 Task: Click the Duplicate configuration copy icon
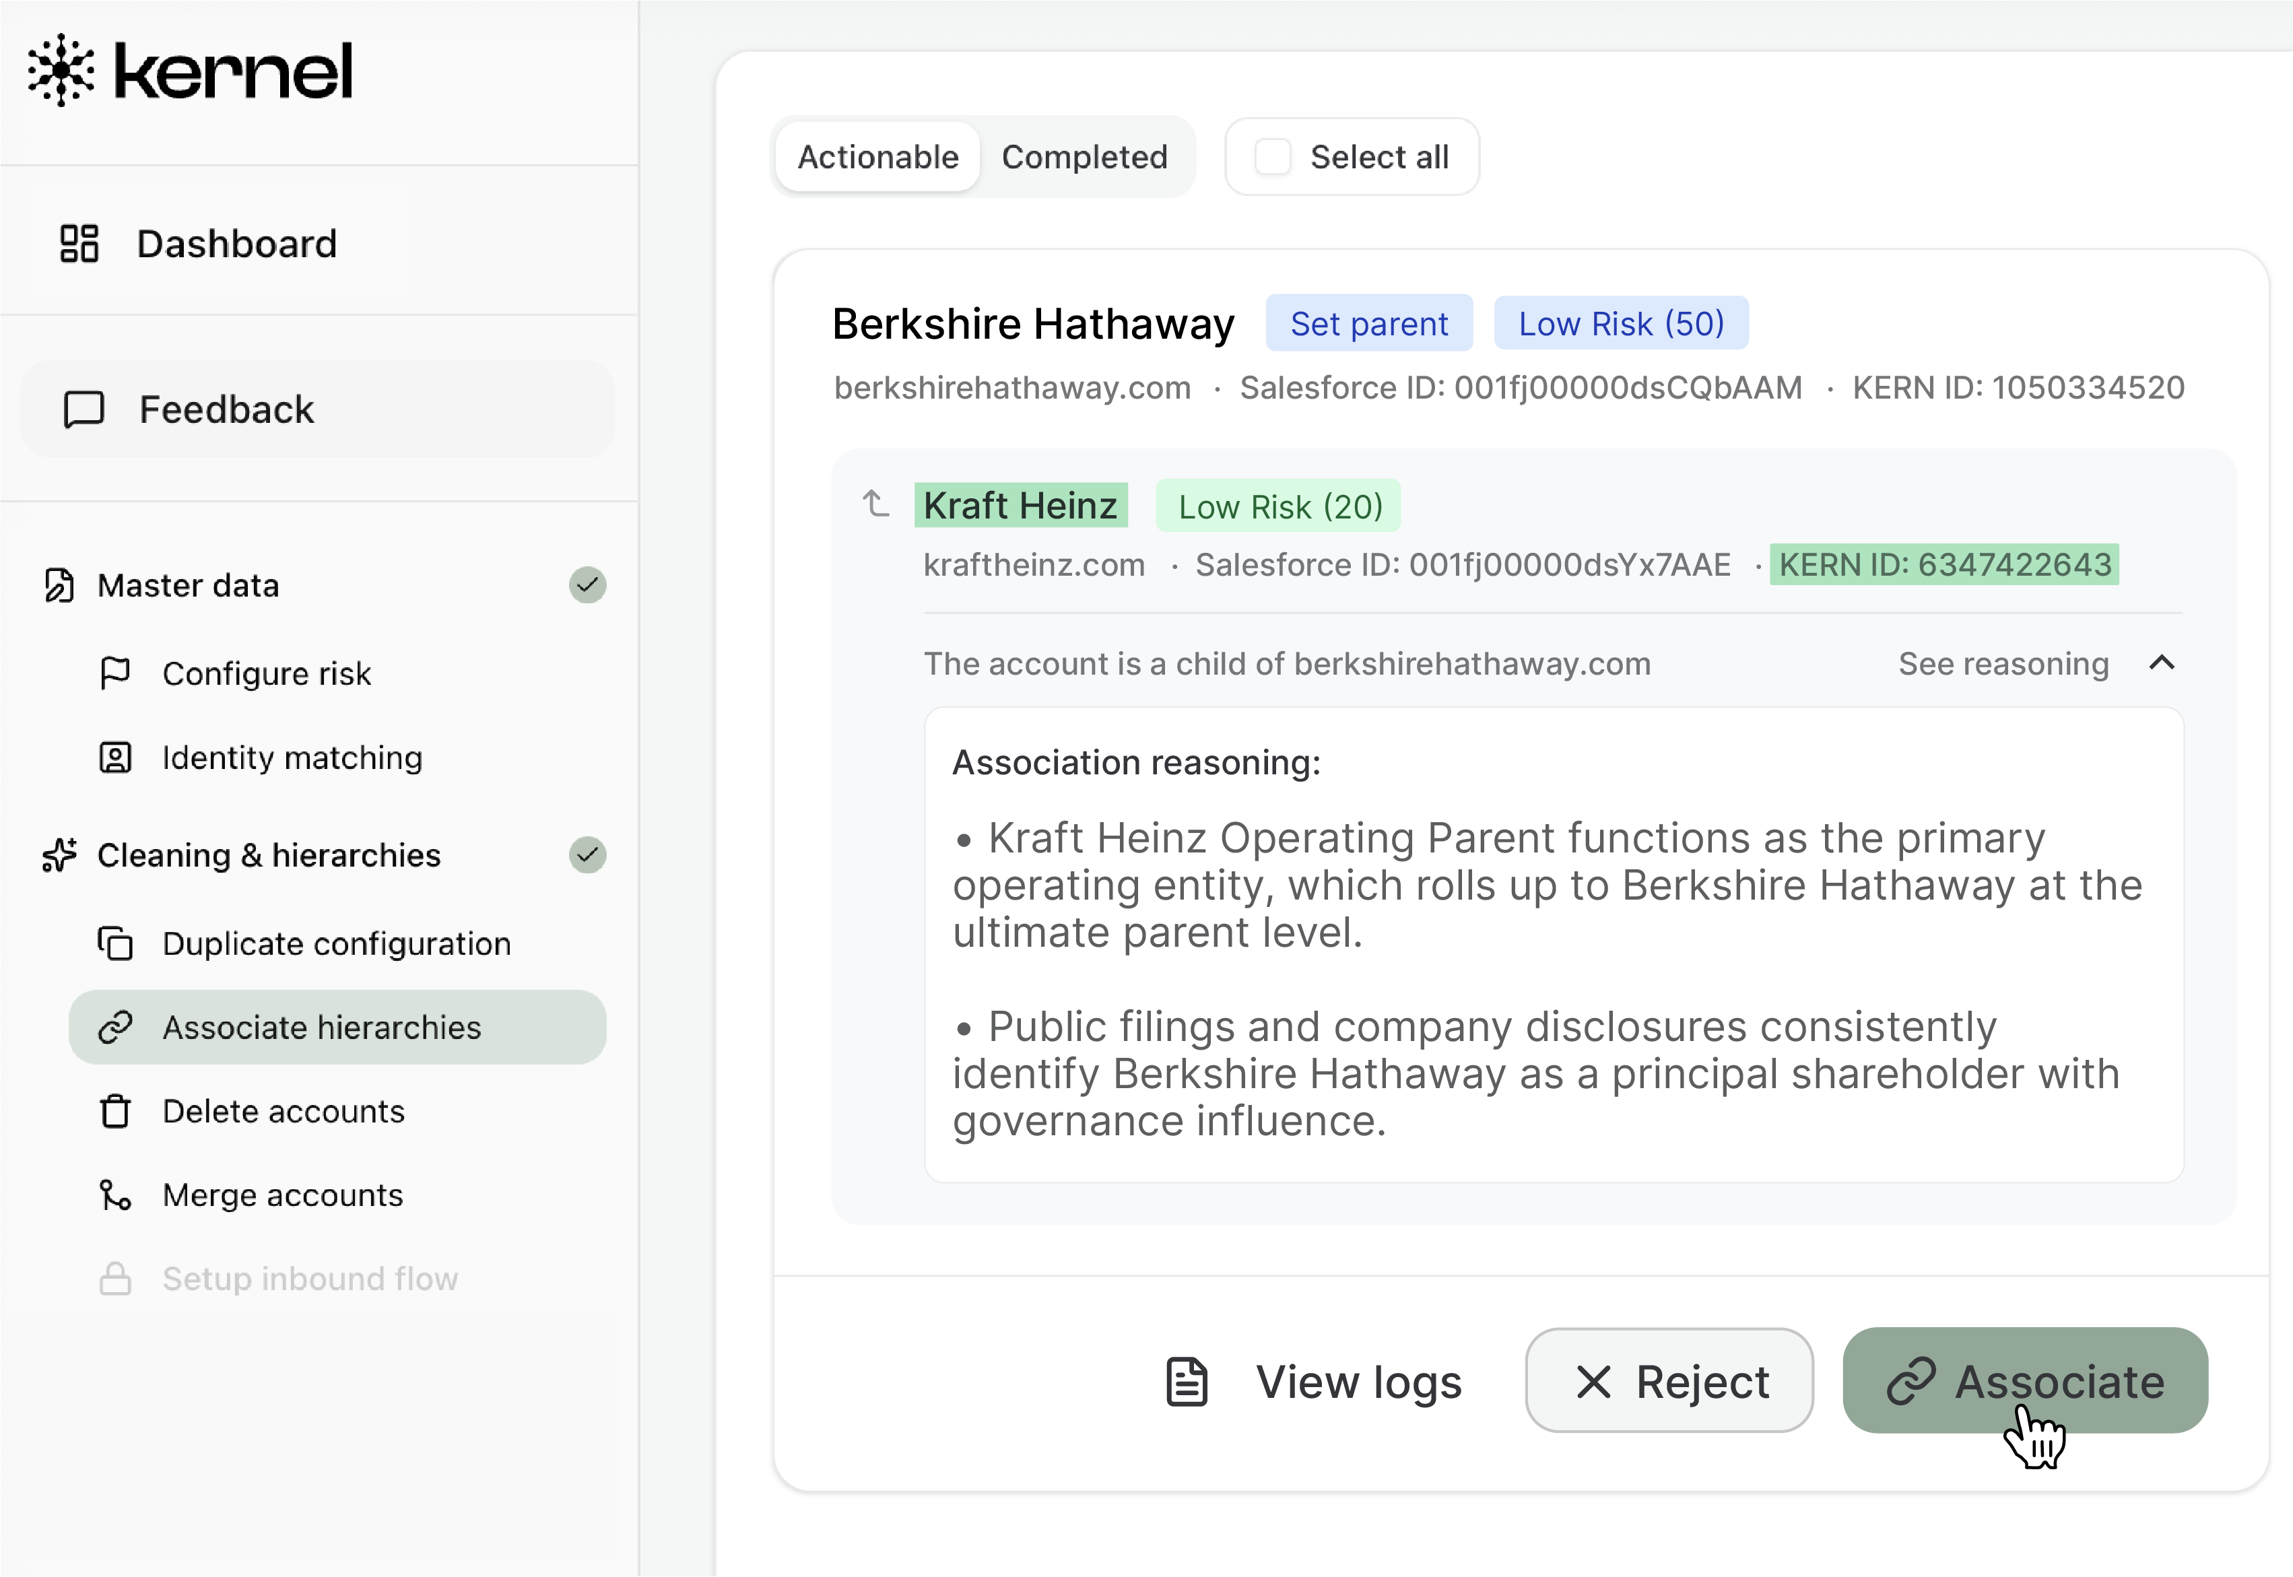[114, 943]
